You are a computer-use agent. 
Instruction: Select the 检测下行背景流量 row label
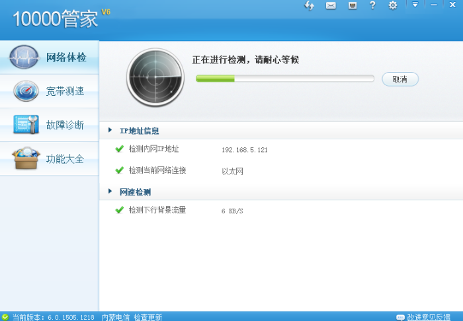pos(157,210)
